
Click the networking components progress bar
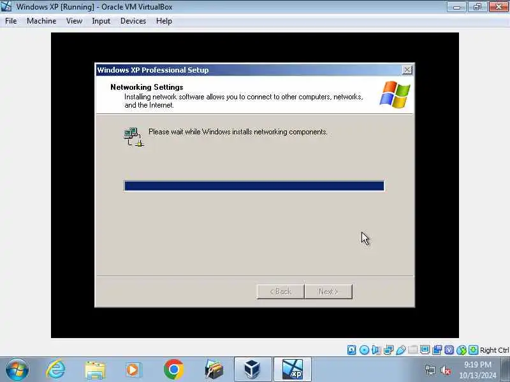click(x=254, y=186)
